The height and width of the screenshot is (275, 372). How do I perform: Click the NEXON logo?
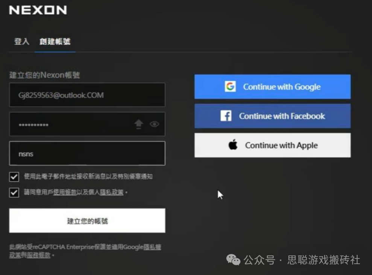coord(38,10)
